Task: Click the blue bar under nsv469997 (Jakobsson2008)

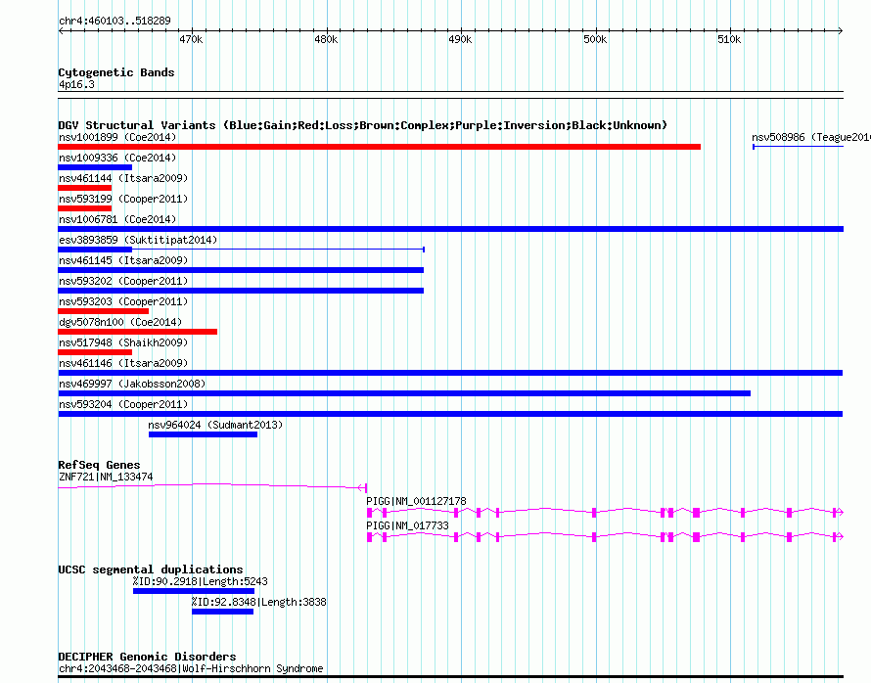Action: pyautogui.click(x=404, y=393)
